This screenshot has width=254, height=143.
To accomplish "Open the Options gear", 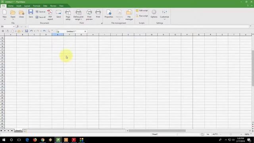I will 154,14.
